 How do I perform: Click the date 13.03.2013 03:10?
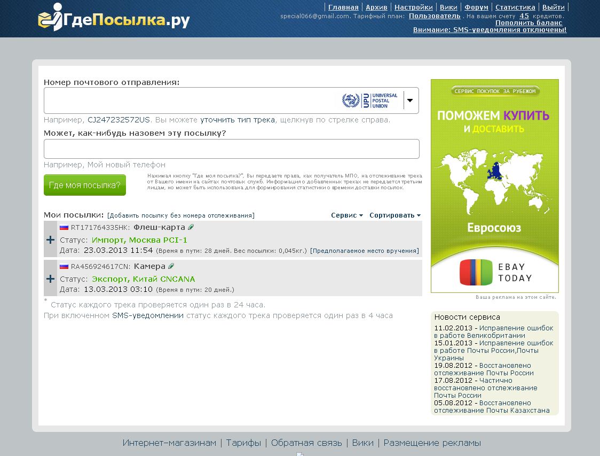[x=119, y=289]
